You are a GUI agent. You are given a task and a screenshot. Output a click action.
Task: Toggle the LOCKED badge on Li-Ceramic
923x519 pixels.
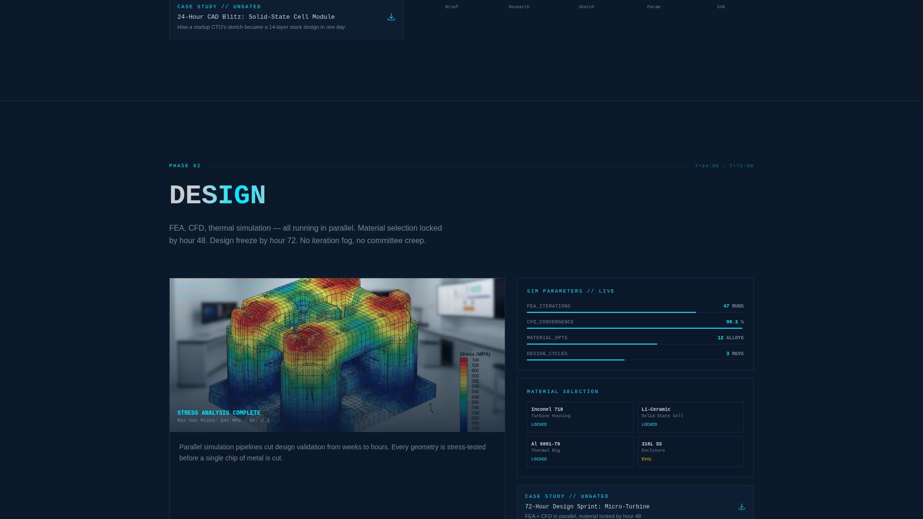coord(649,424)
